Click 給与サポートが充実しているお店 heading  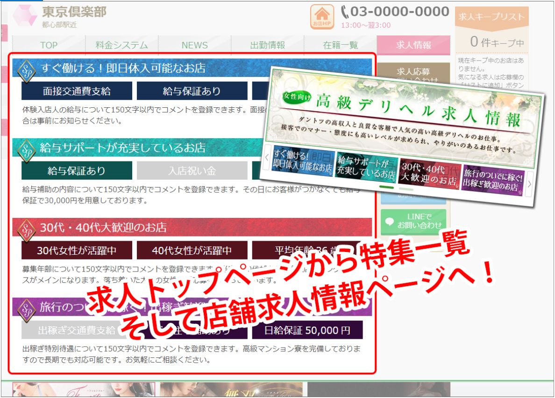tap(123, 147)
